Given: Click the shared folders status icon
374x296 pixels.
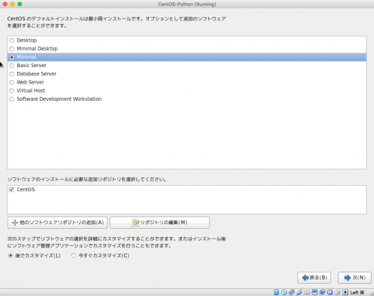Looking at the screenshot, I should [307, 292].
